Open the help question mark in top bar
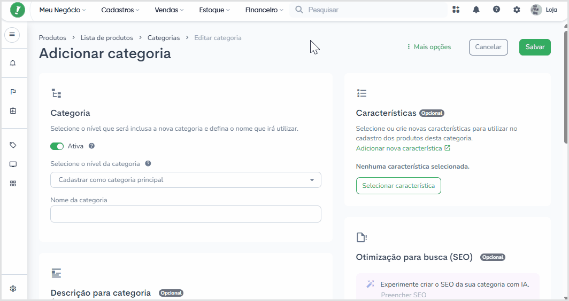The width and height of the screenshot is (569, 301). 496,10
